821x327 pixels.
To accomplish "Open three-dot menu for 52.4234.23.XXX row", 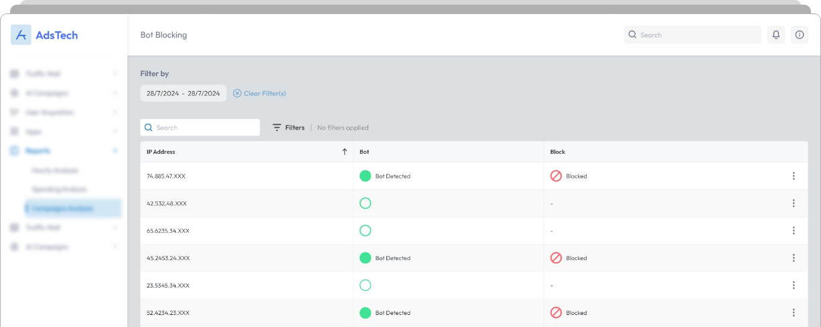I will point(794,312).
